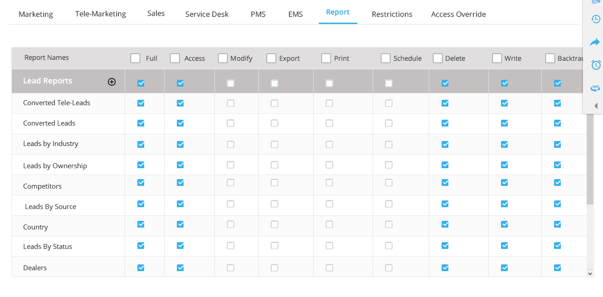Uncheck Full access for Leads by Industry

[x=141, y=144]
